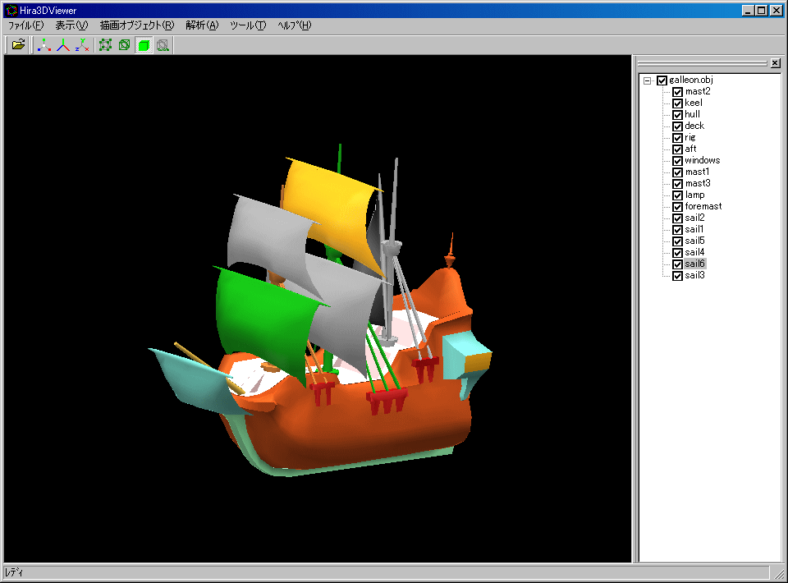Viewport: 788px width, 583px height.
Task: Open the ツール(T) menu
Action: pyautogui.click(x=248, y=25)
